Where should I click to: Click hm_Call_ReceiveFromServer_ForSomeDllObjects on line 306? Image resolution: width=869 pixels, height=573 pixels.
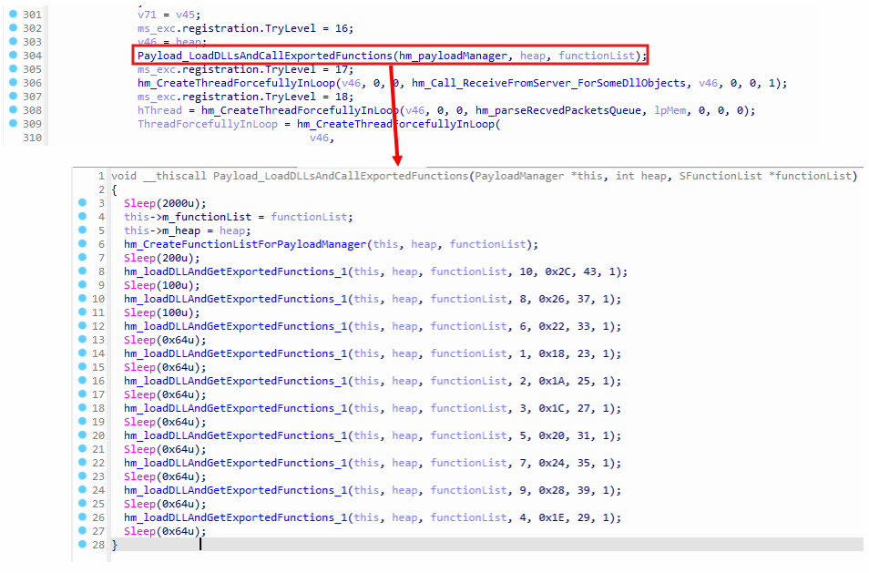tap(548, 83)
